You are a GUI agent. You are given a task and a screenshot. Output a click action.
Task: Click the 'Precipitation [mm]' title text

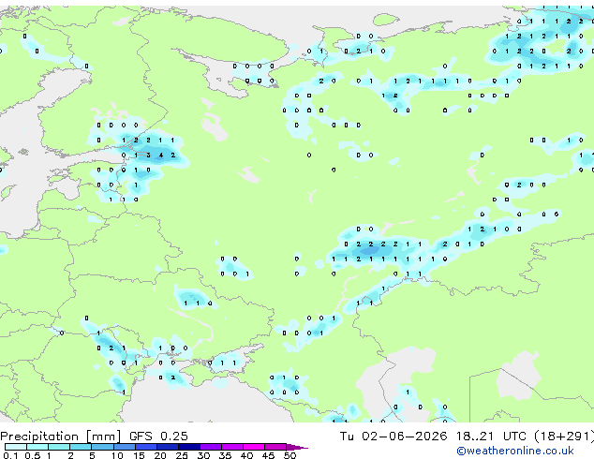60,437
